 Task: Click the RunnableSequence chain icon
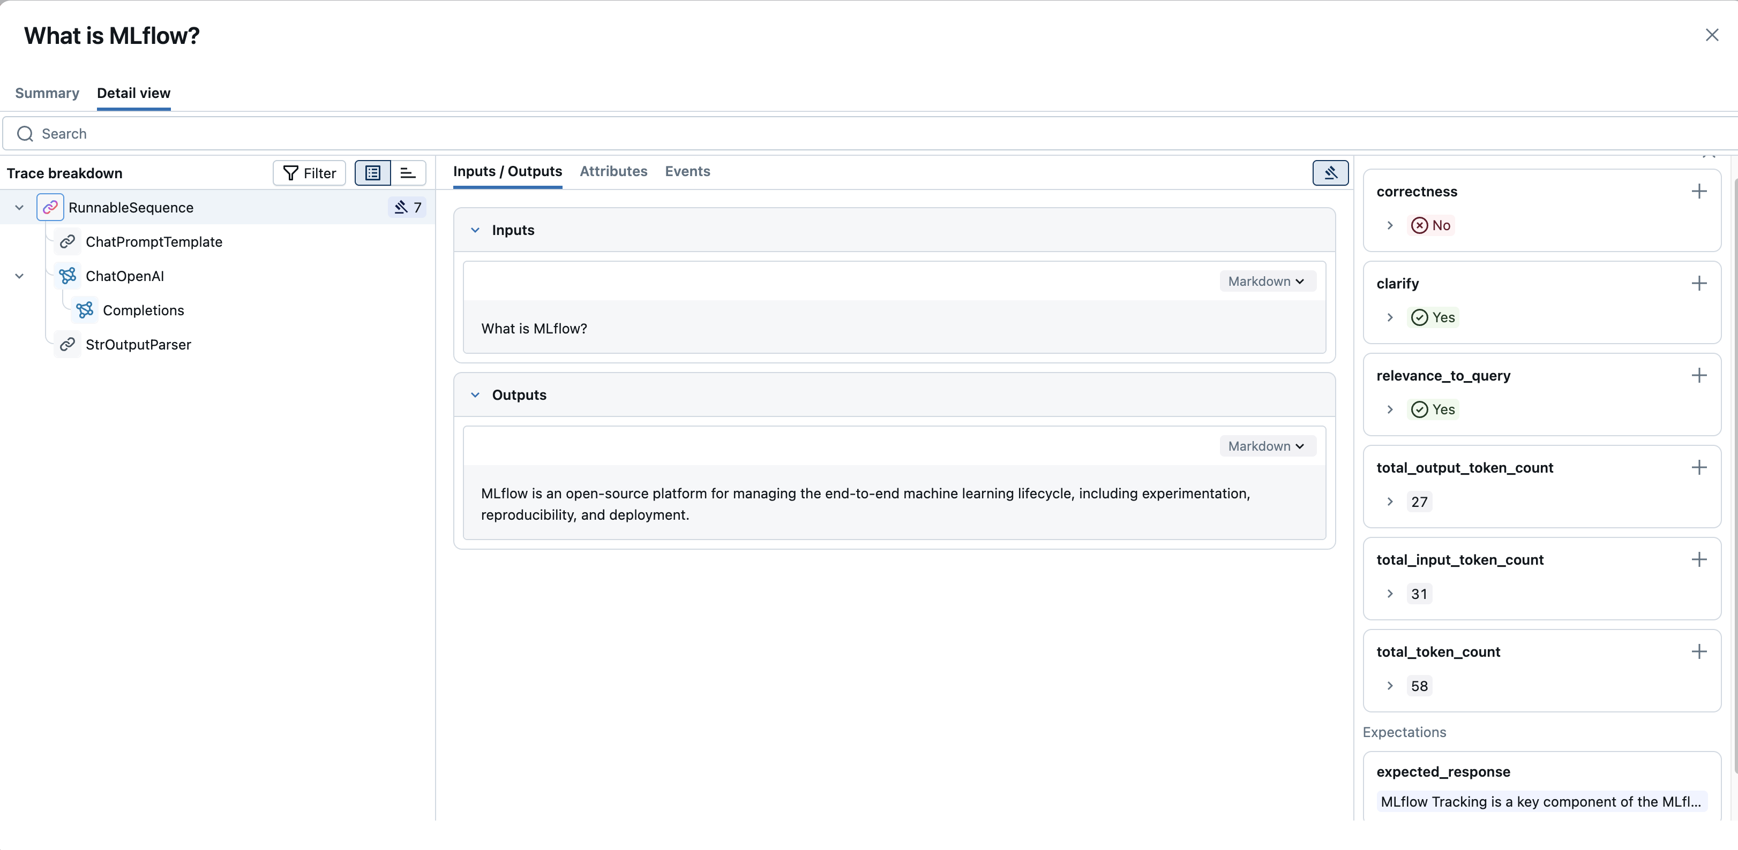click(50, 207)
